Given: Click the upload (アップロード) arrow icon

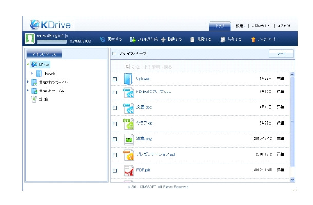Looking at the screenshot, I should [253, 39].
